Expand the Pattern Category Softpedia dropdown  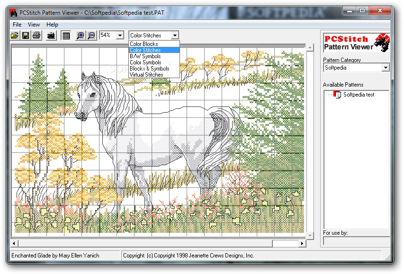click(386, 68)
